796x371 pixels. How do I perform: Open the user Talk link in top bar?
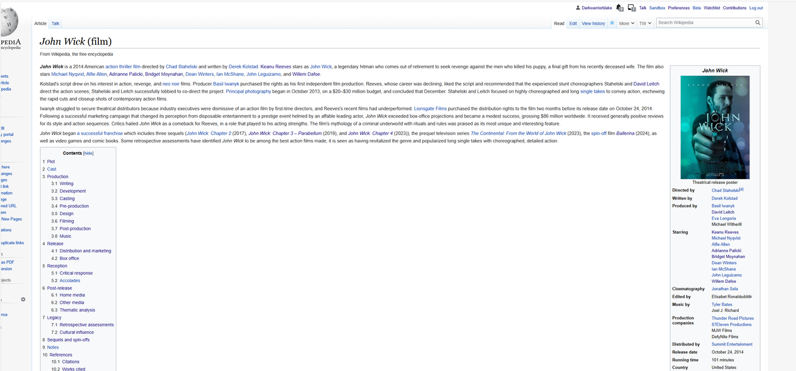click(x=643, y=8)
